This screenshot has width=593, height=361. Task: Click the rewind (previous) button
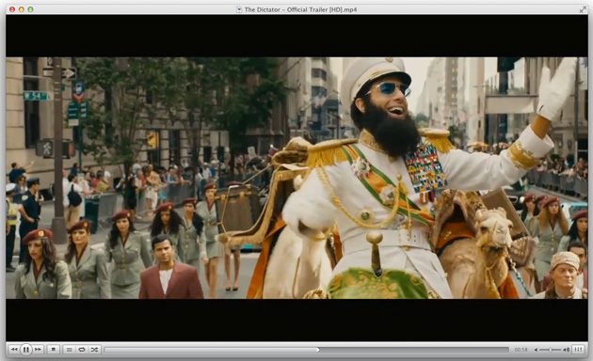point(14,350)
